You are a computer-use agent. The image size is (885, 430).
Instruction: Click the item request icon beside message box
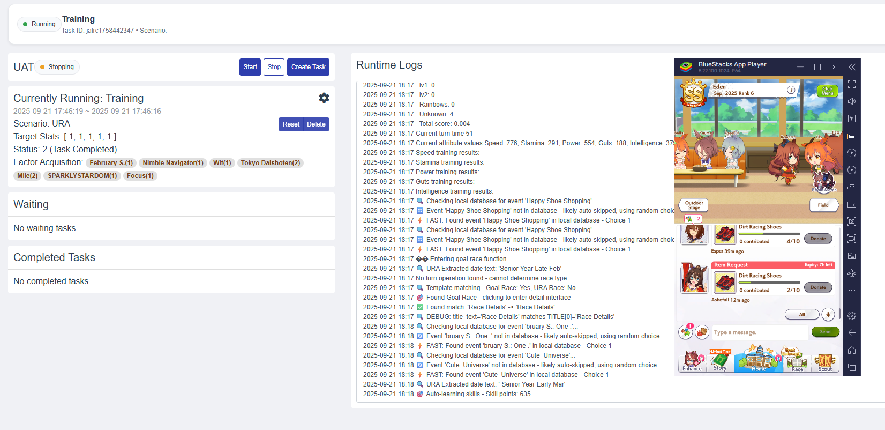(x=686, y=332)
